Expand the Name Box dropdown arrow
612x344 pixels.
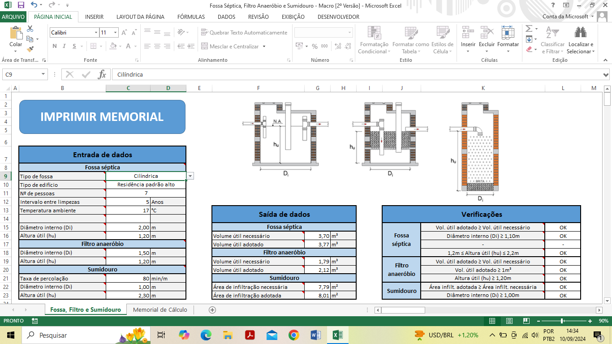(x=43, y=74)
